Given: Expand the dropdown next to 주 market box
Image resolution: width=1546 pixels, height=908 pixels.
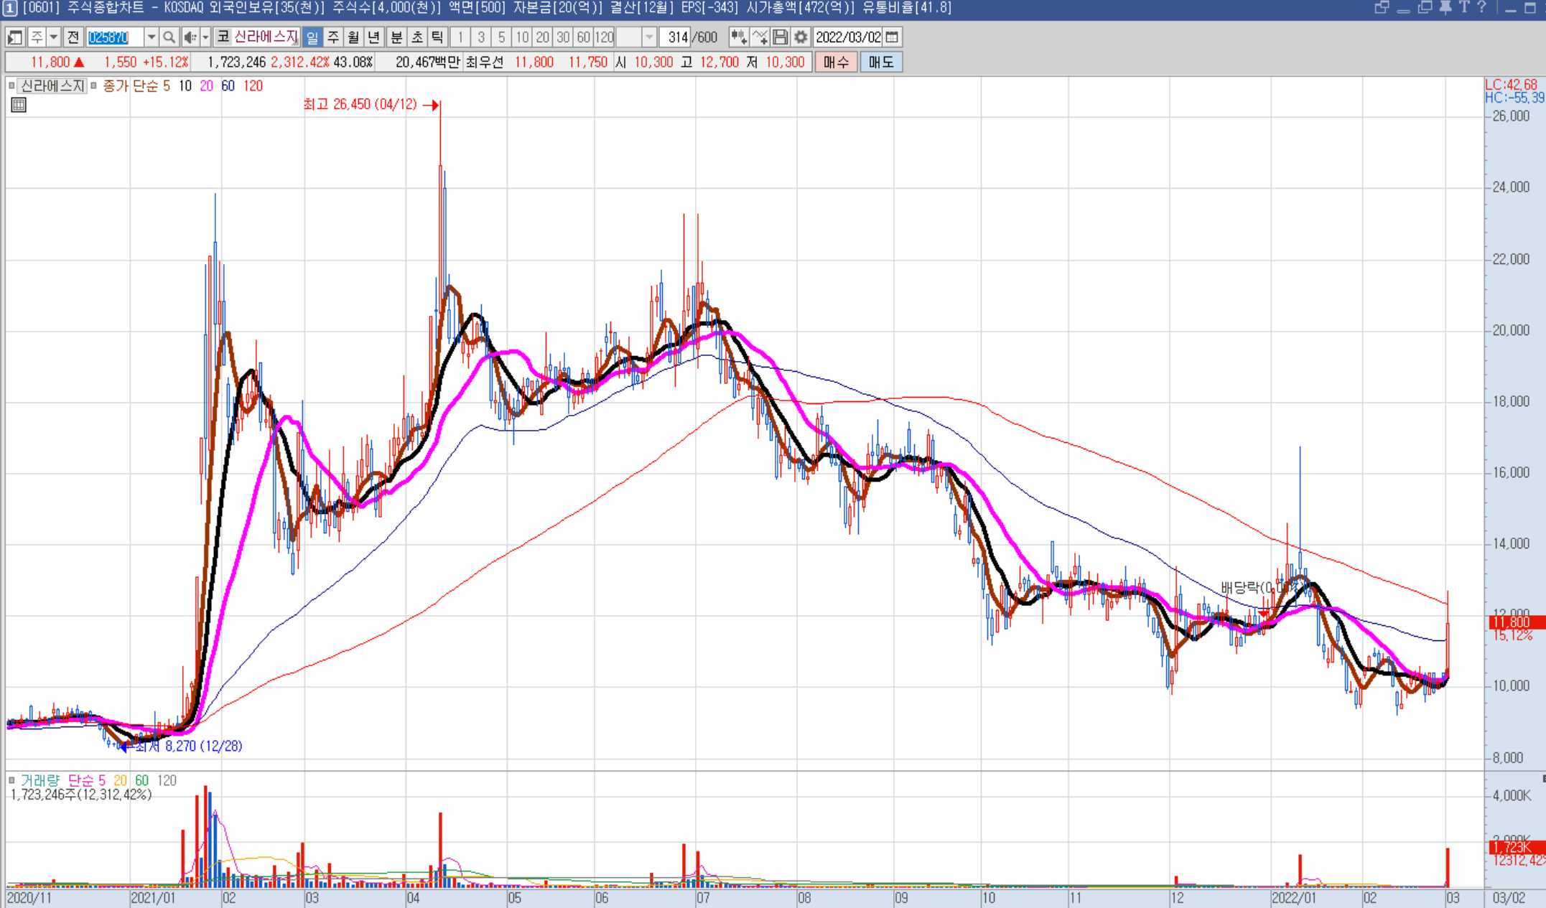Looking at the screenshot, I should (x=54, y=37).
